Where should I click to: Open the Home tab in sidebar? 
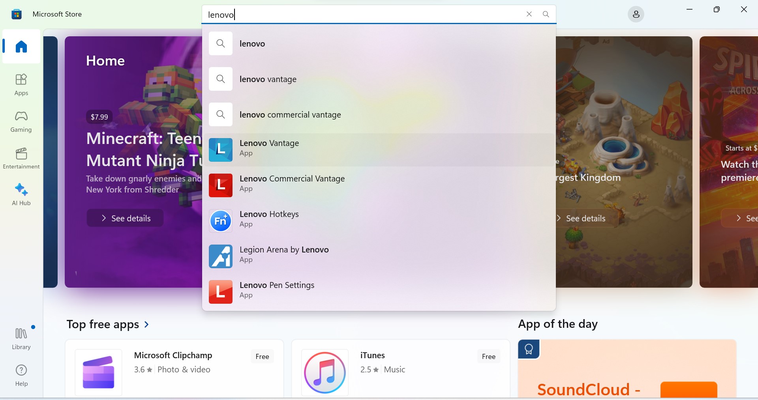click(x=21, y=47)
